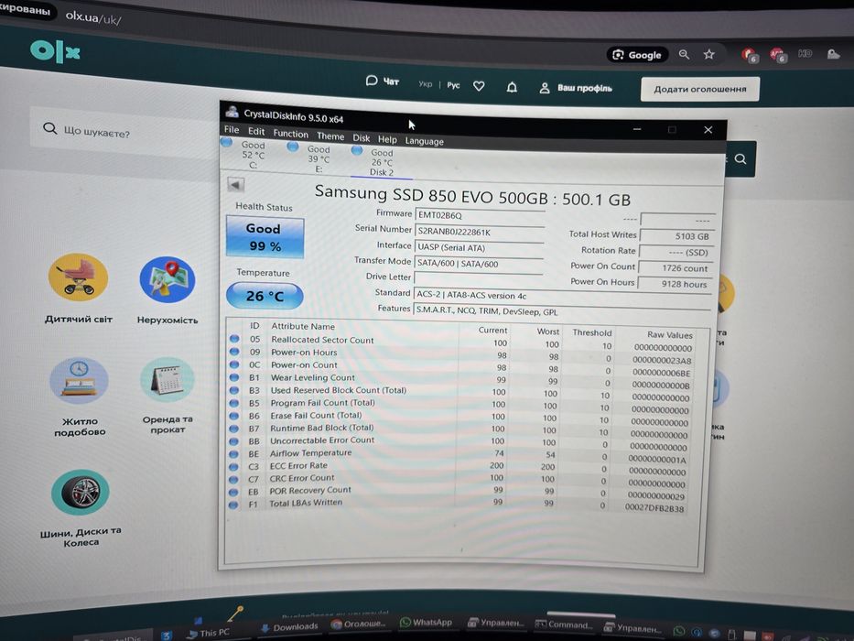The image size is (854, 641).
Task: Click the browser zoom magnifier icon
Action: point(684,54)
